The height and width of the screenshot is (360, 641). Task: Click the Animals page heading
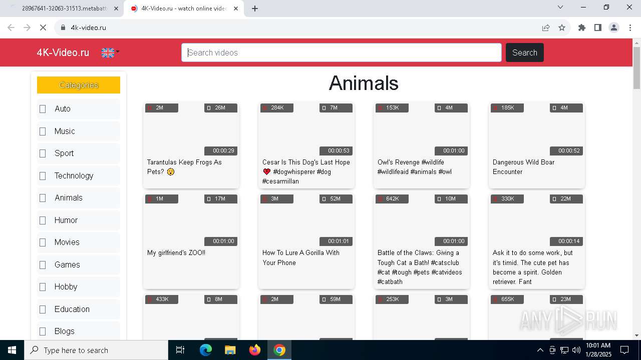pos(364,83)
